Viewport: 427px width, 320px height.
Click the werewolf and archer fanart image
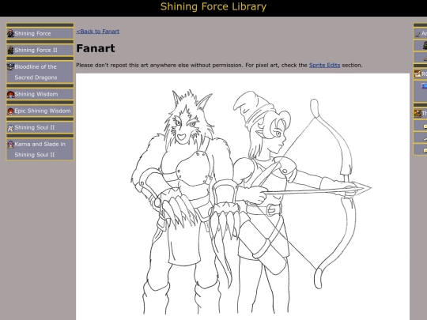pos(243,197)
